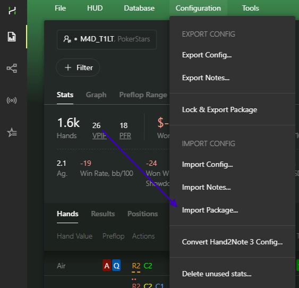Open the Tools menu
This screenshot has height=288, width=299.
(x=250, y=8)
